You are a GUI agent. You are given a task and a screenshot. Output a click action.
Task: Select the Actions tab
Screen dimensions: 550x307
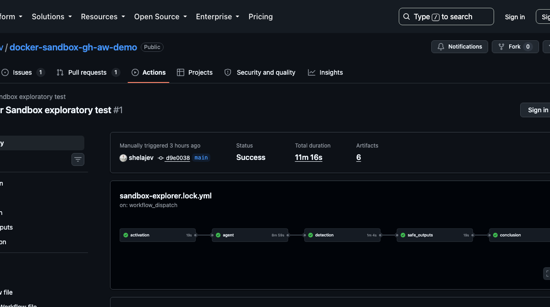tap(148, 72)
